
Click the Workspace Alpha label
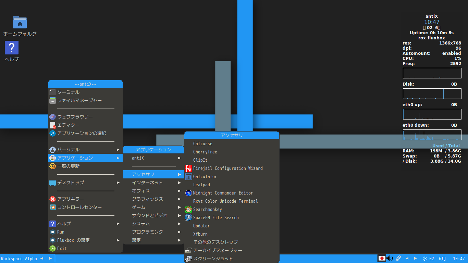pyautogui.click(x=19, y=259)
